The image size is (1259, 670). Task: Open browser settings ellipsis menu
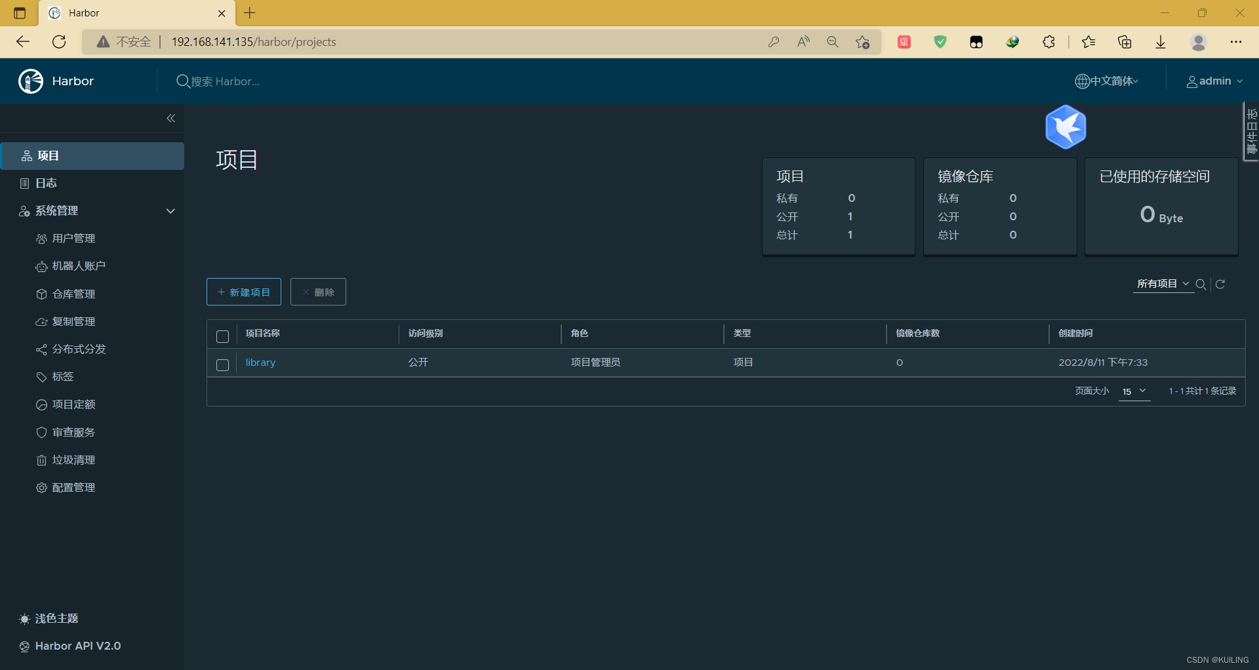pyautogui.click(x=1236, y=42)
